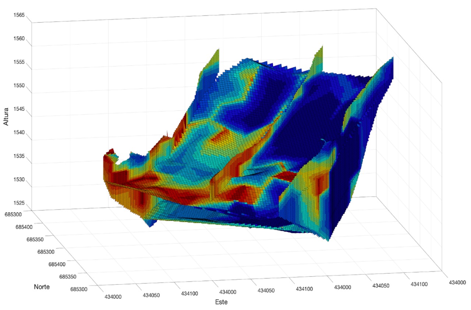This screenshot has height=310, width=471.
Task: Select the 1560 height tick label
Action: tap(18, 39)
